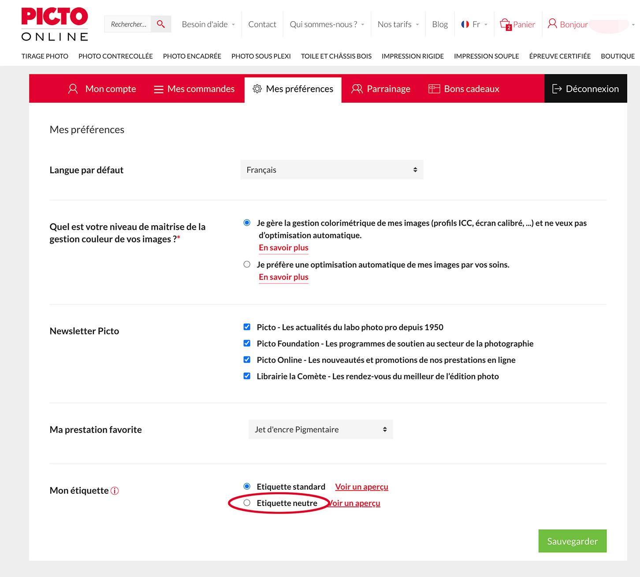This screenshot has height=577, width=640.
Task: Click the Déconnexion logout icon
Action: click(557, 89)
